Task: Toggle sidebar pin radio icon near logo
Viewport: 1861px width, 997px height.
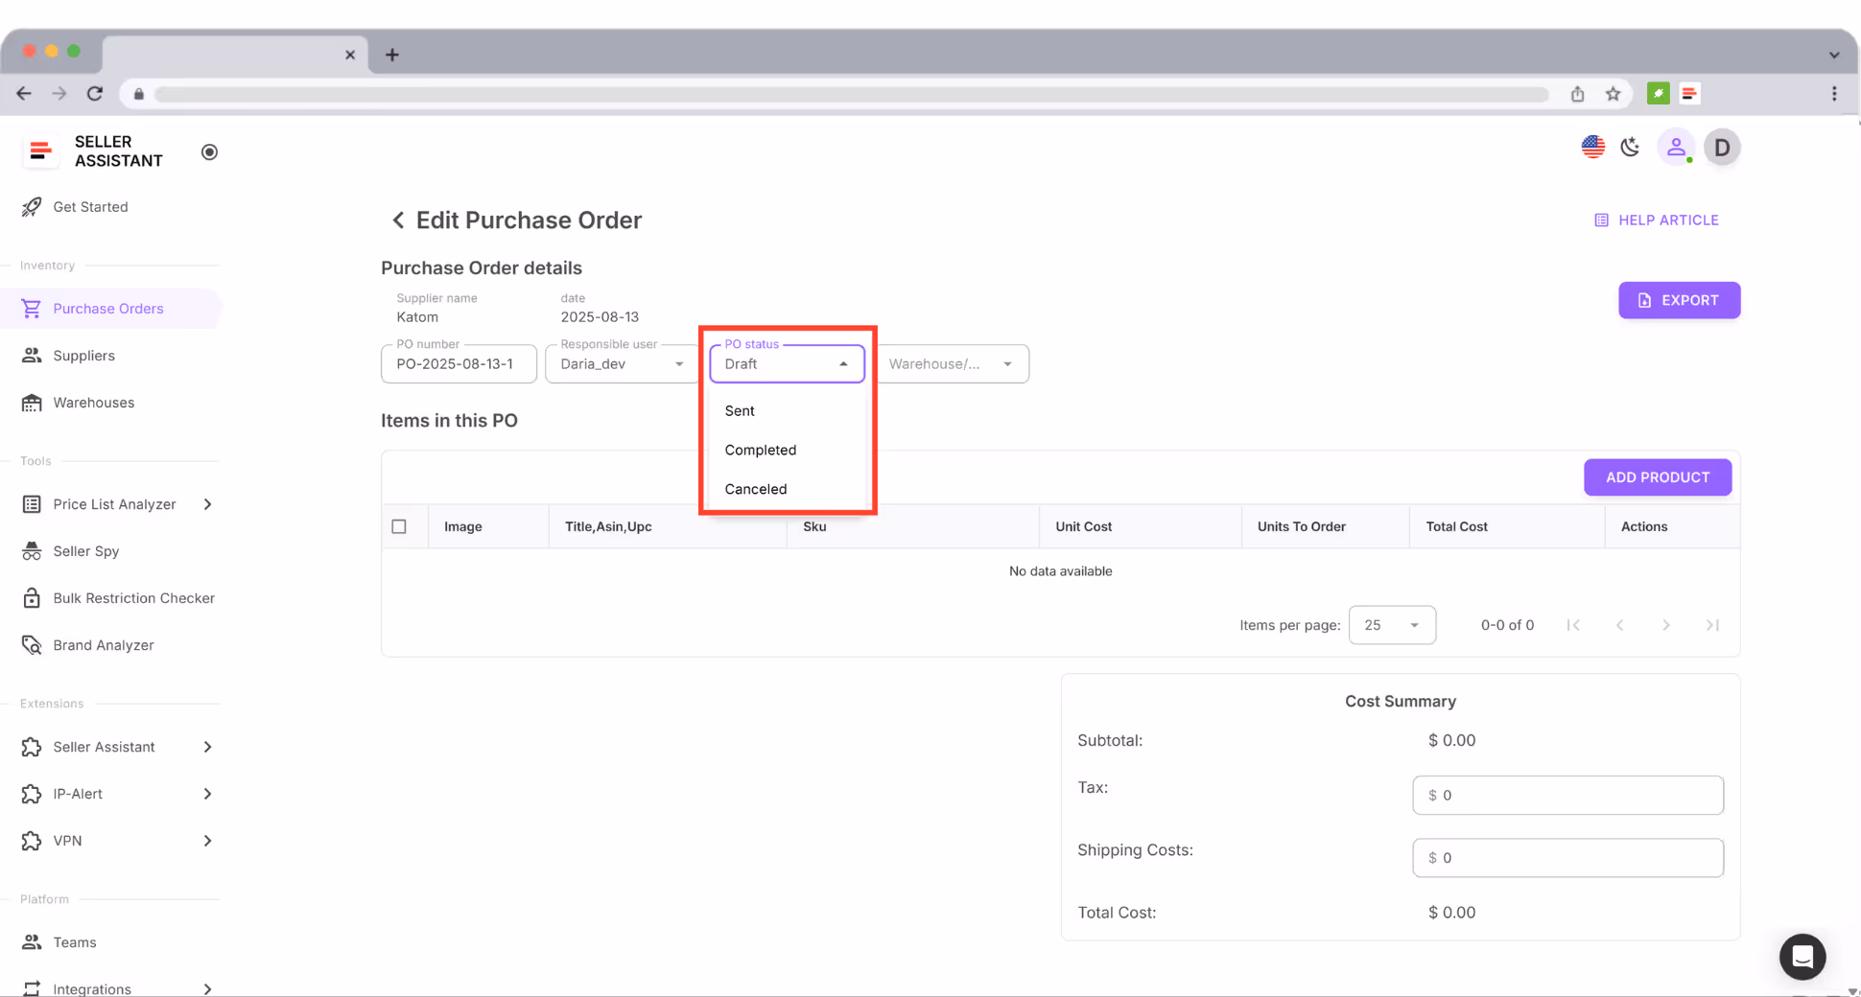Action: click(x=209, y=152)
